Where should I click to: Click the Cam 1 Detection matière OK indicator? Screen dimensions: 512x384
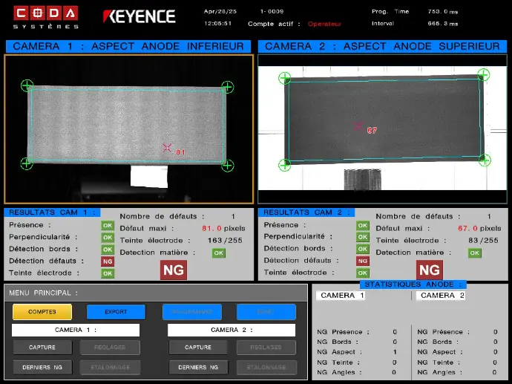(x=219, y=253)
